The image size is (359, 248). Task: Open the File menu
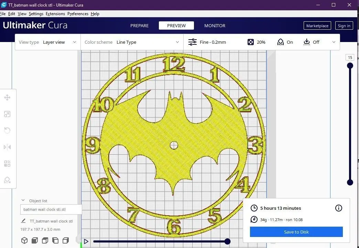(x=3, y=14)
